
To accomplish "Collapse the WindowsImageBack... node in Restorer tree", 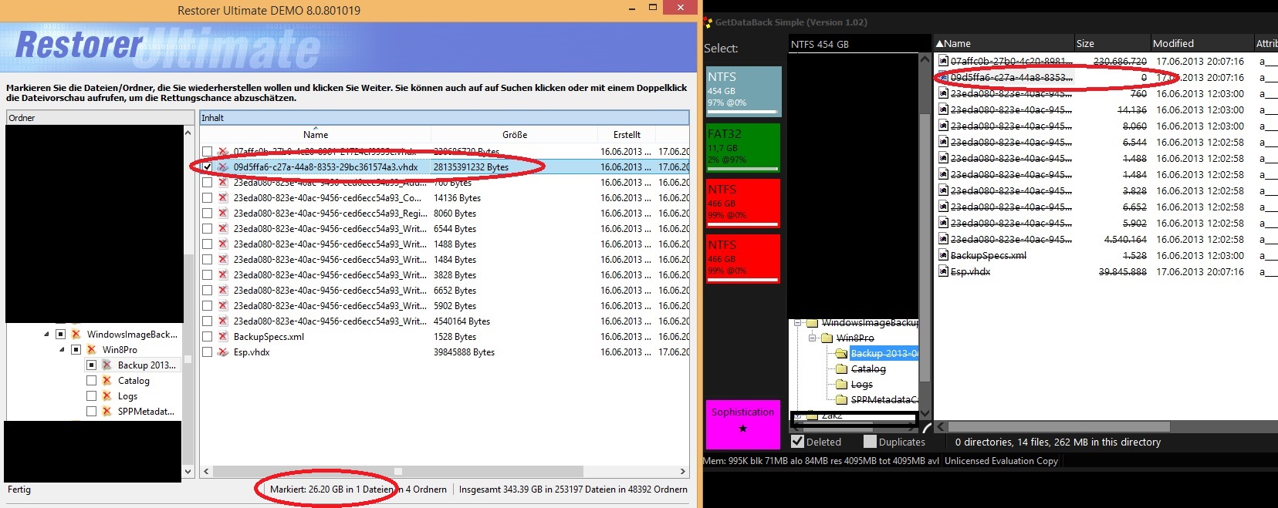I will [46, 335].
